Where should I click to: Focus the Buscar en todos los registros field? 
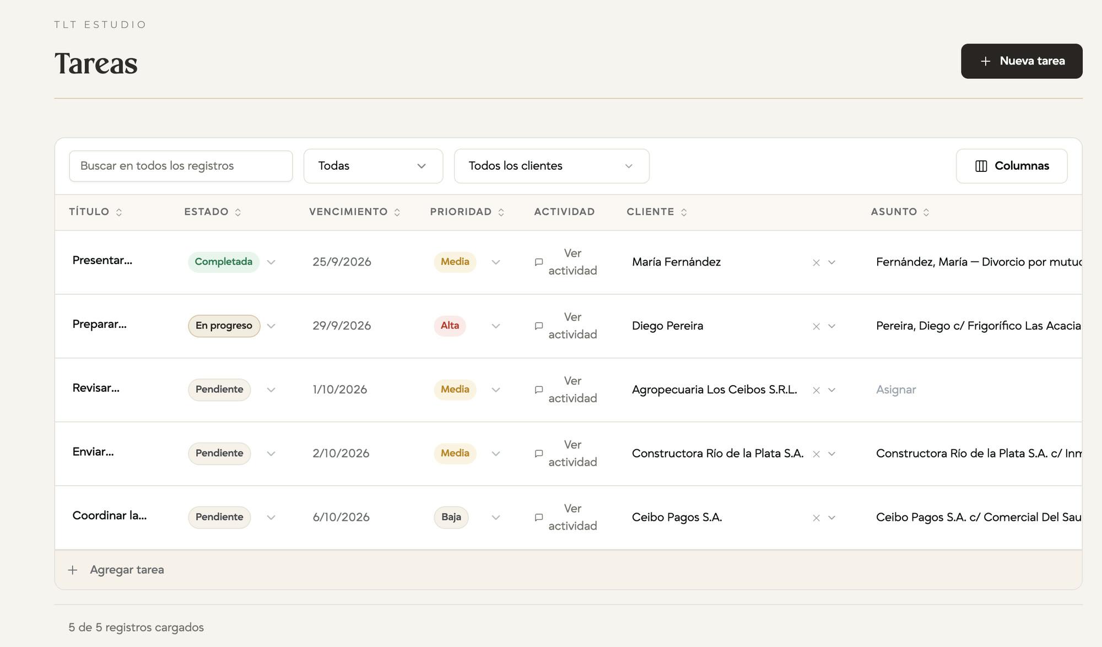(x=181, y=166)
